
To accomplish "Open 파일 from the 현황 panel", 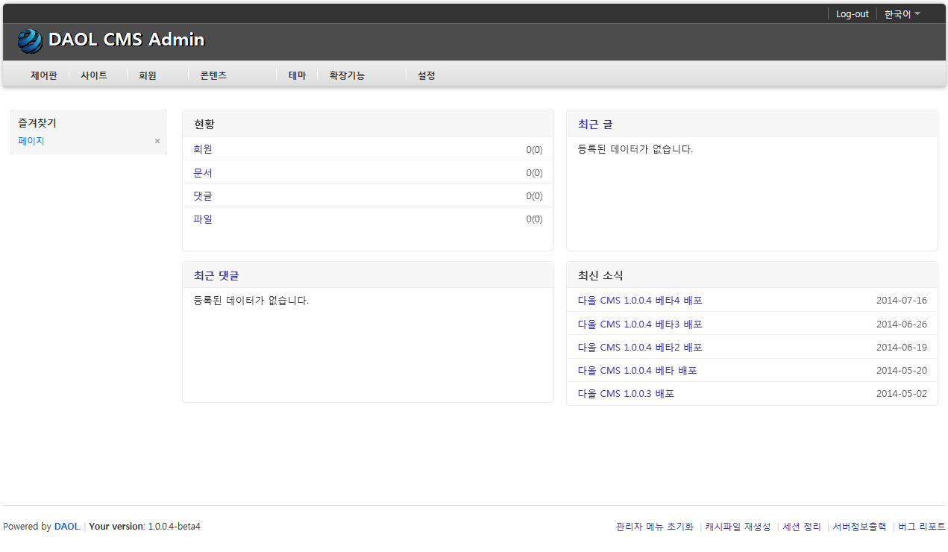I will (x=202, y=219).
